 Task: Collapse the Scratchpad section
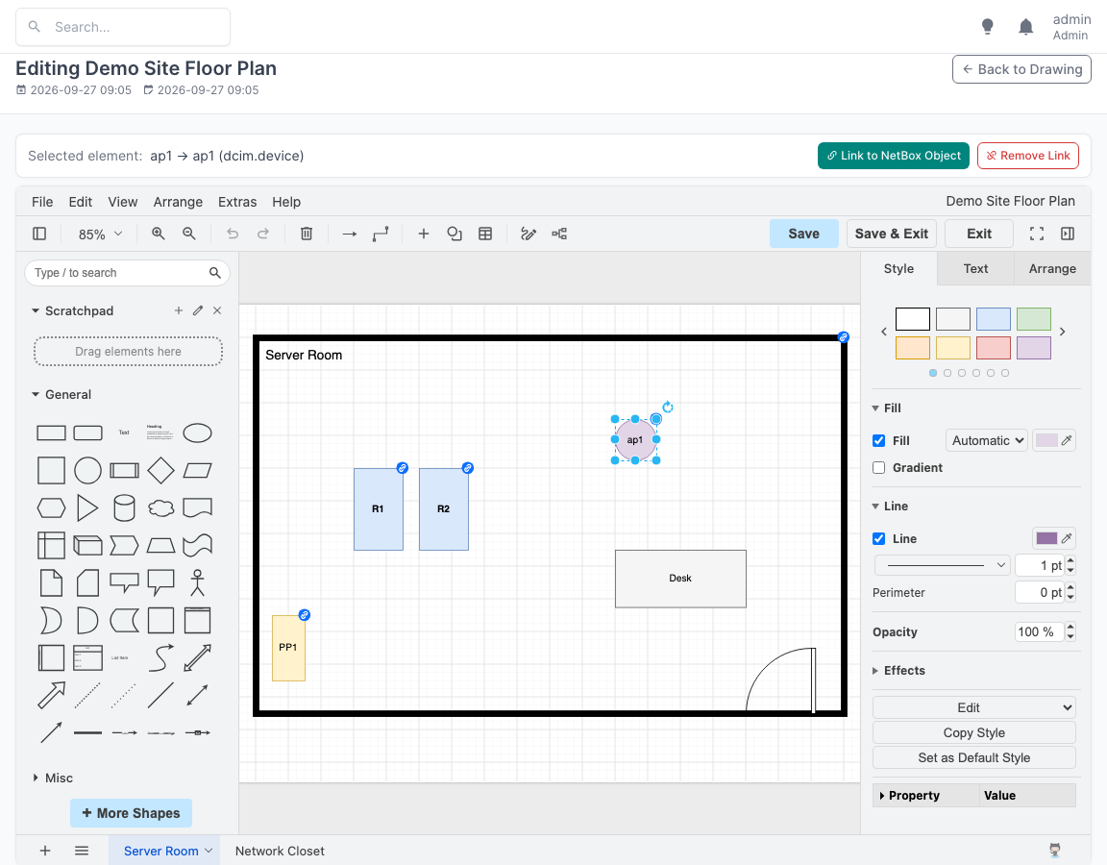pyautogui.click(x=72, y=310)
